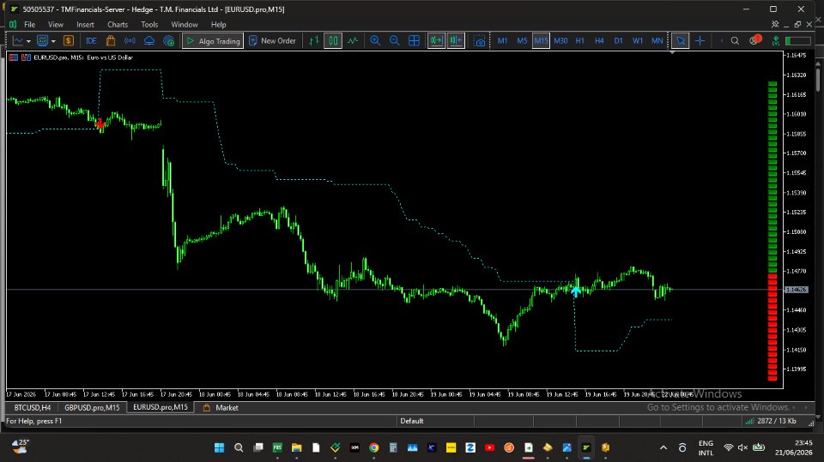Click the green LVL account icon

pyautogui.click(x=776, y=40)
